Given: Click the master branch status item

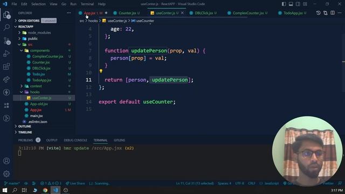Looking at the screenshot, I should pos(12,183).
